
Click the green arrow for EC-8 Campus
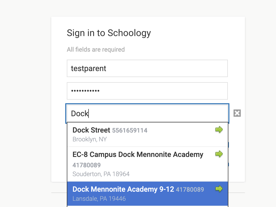pos(219,154)
